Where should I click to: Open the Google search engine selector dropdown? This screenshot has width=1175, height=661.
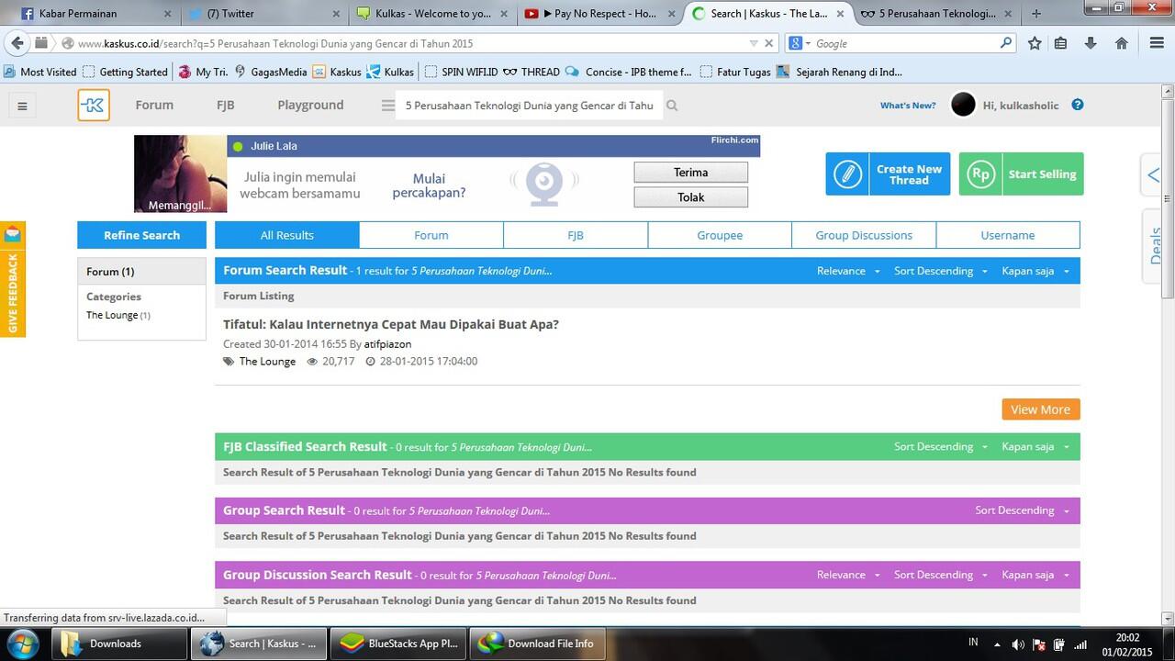tap(800, 43)
